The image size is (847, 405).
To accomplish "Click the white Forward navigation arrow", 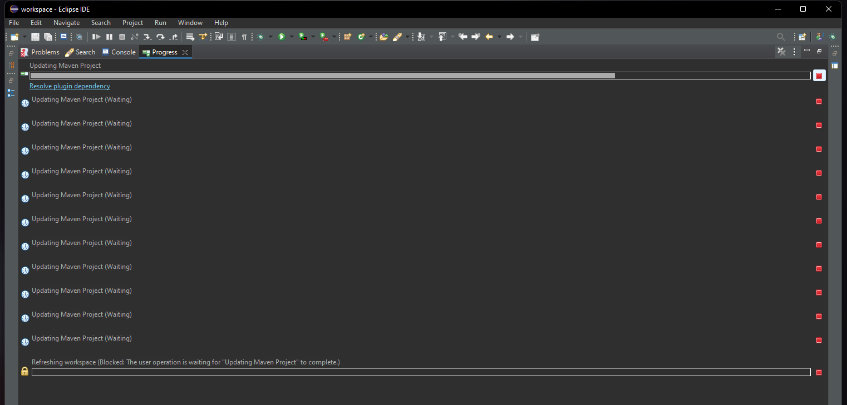I will tap(510, 37).
